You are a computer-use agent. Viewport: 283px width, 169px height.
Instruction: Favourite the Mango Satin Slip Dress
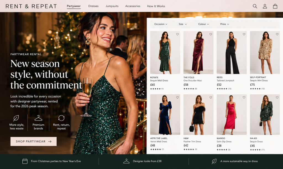point(244,97)
